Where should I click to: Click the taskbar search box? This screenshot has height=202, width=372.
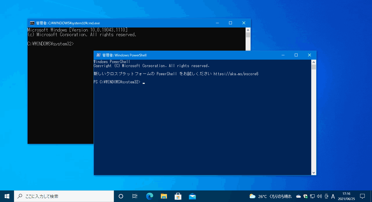[64, 196]
